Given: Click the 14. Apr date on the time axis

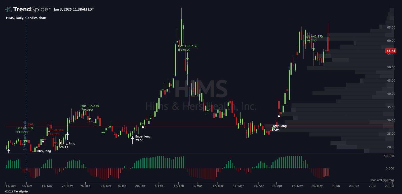Looking at the screenshot, I should coord(258,186).
